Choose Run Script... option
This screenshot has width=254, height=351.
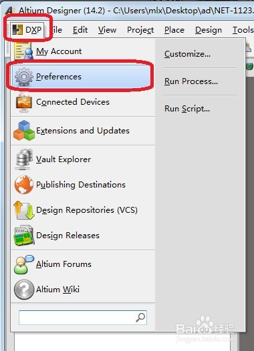tap(187, 109)
